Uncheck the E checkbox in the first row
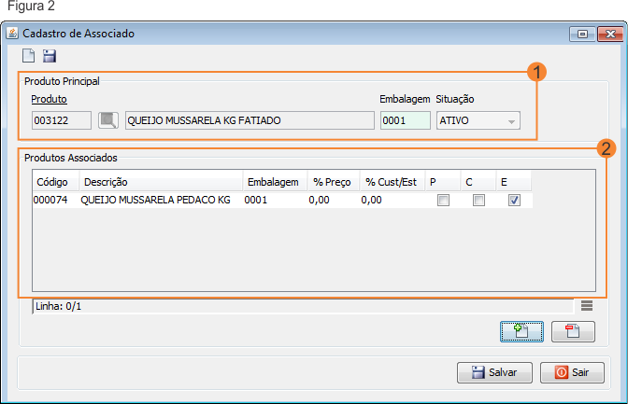This screenshot has height=404, width=628. tap(514, 200)
